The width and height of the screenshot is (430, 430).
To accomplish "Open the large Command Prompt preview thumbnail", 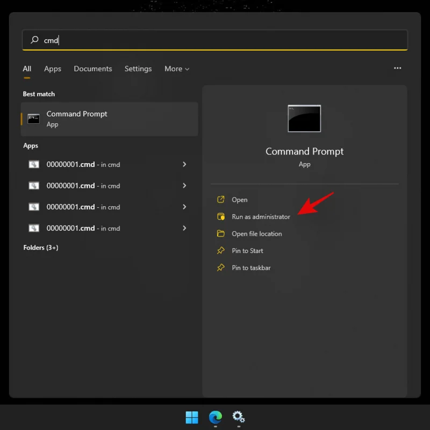I will click(304, 118).
